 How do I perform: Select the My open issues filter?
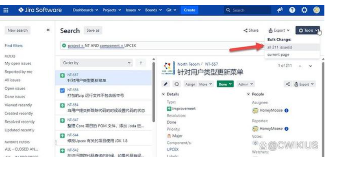[18, 63]
